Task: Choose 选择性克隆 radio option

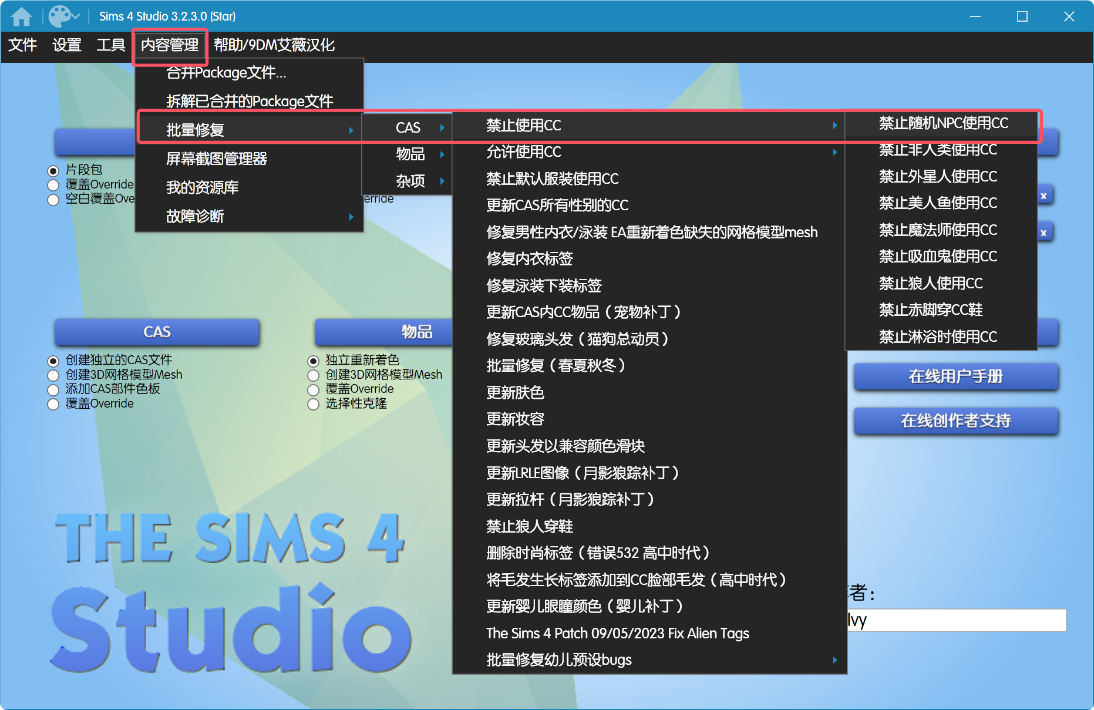Action: tap(314, 404)
